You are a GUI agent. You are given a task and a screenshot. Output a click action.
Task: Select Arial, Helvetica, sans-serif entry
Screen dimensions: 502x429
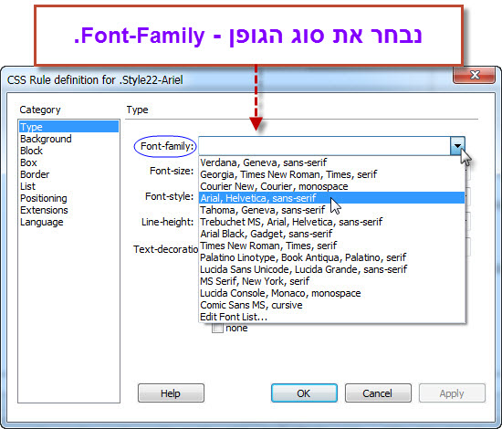pos(331,198)
